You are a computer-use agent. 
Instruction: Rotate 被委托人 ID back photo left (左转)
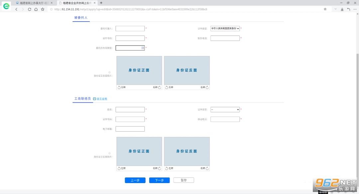point(169,87)
